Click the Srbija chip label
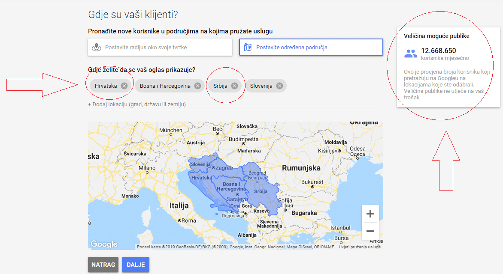The width and height of the screenshot is (503, 274). pyautogui.click(x=220, y=86)
